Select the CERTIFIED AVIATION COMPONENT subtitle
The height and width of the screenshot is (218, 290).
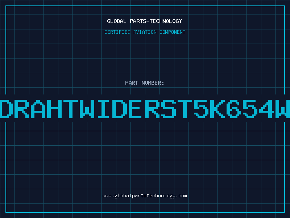point(145,32)
